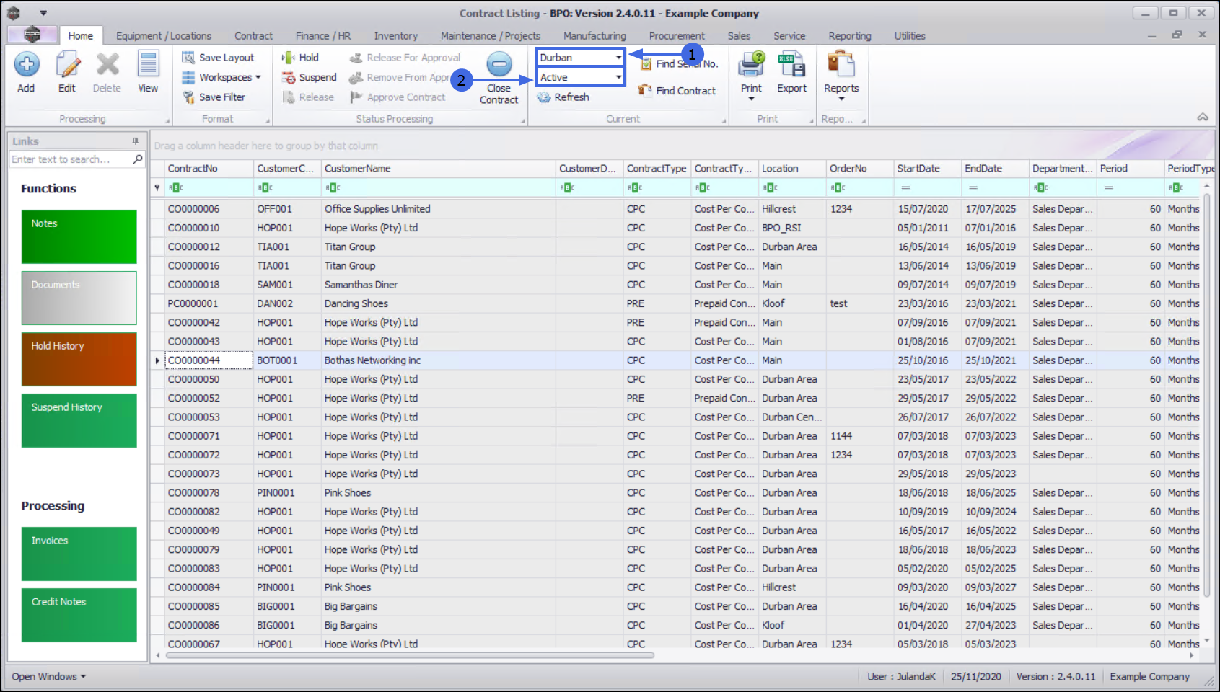The image size is (1220, 692).
Task: Expand the Status Processing group launcher
Action: tap(523, 121)
